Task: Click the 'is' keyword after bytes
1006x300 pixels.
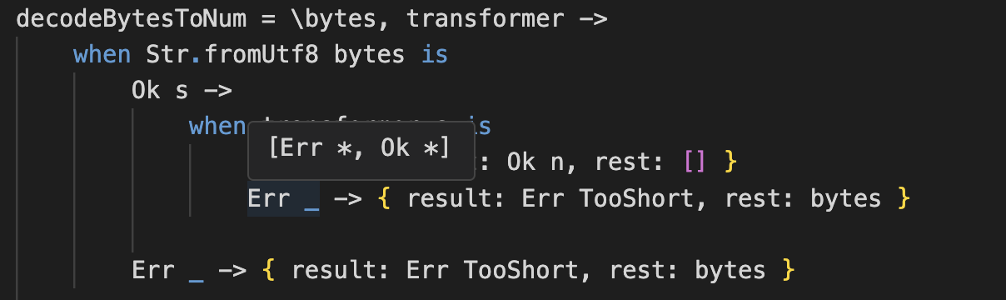Action: [435, 55]
